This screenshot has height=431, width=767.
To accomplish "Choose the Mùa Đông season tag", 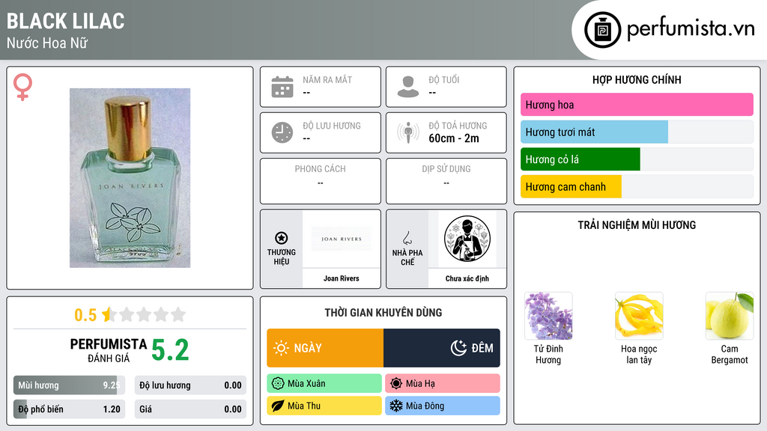I will click(443, 406).
